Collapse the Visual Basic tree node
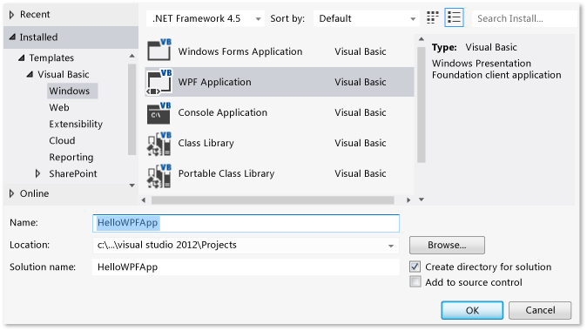 [x=30, y=75]
